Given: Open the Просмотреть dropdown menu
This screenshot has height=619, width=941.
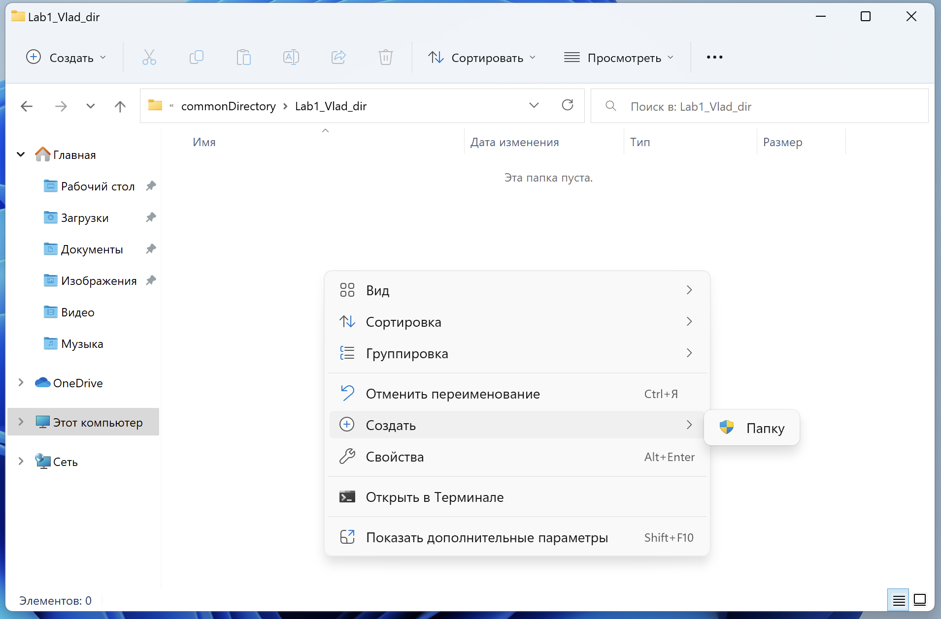Looking at the screenshot, I should click(618, 58).
